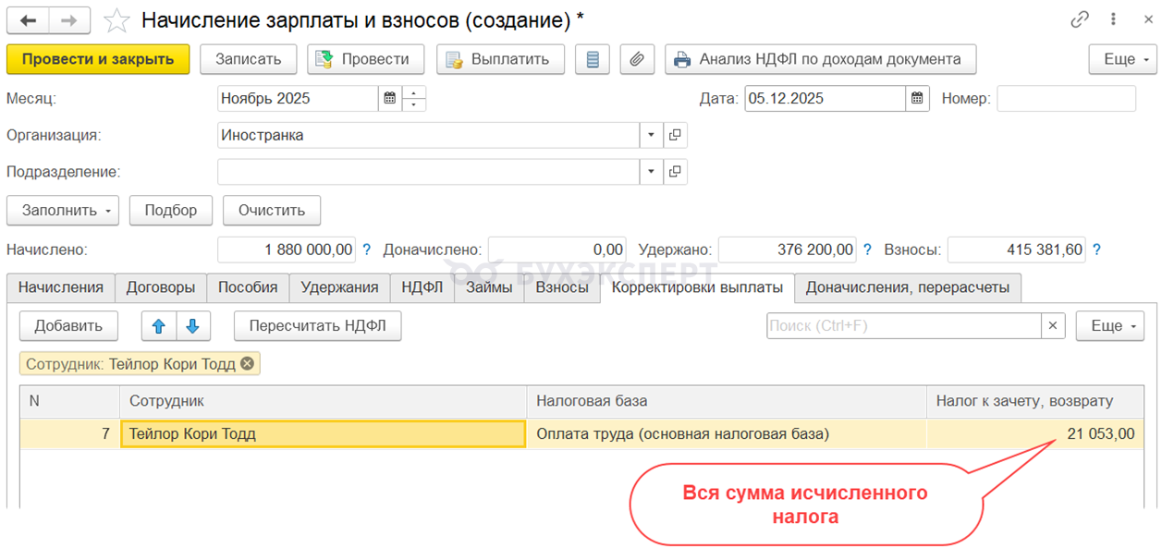
Task: Remove the Тейлор Кори Тодд employee filter
Action: [x=247, y=364]
